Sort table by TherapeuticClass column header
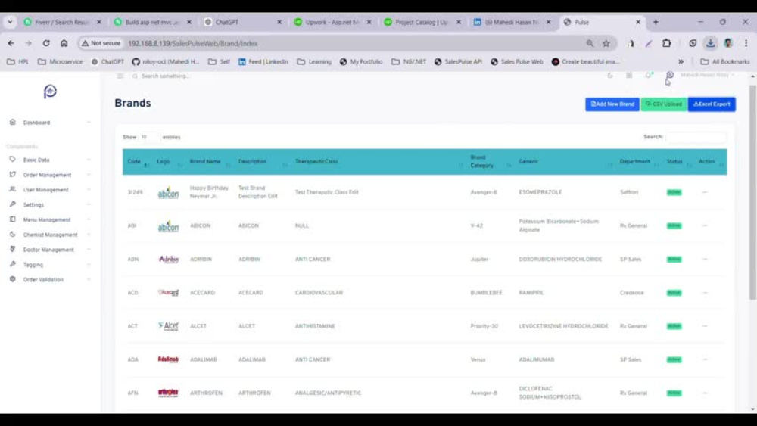Viewport: 757px width, 426px height. tap(379, 162)
